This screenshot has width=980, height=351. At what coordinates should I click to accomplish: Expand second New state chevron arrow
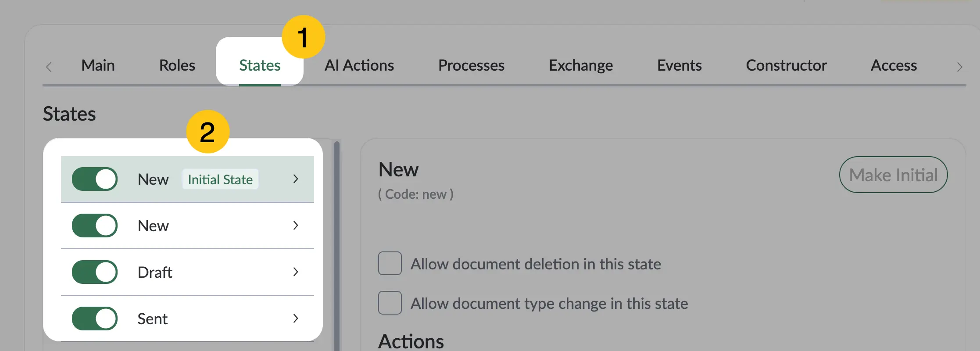[296, 226]
